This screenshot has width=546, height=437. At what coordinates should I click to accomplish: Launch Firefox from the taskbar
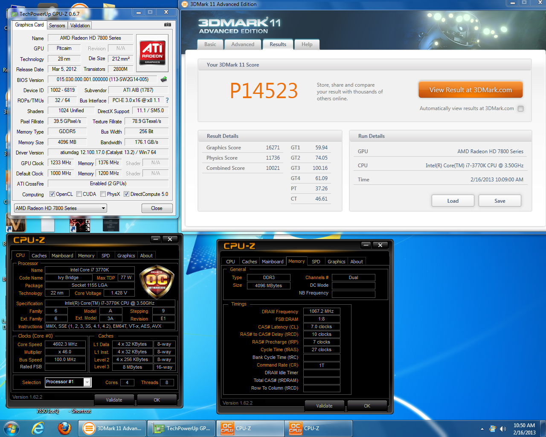tap(64, 428)
